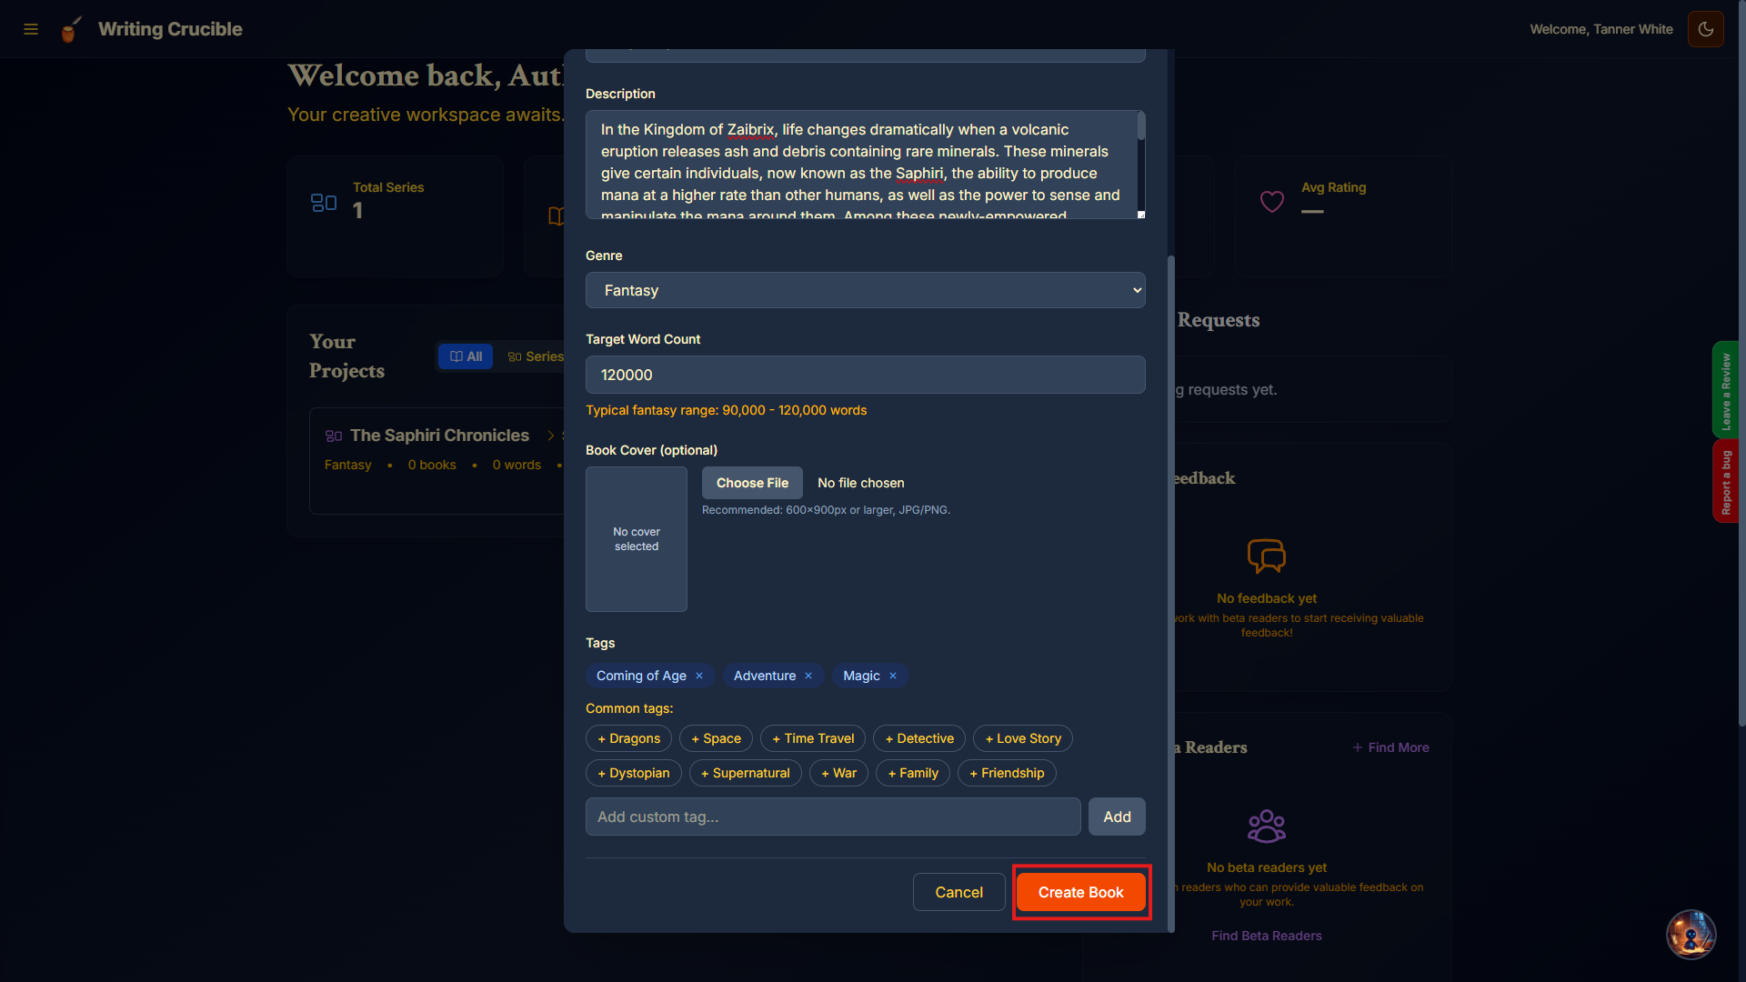1746x982 pixels.
Task: Click the heart icon next to Avg Rating
Action: point(1271,200)
